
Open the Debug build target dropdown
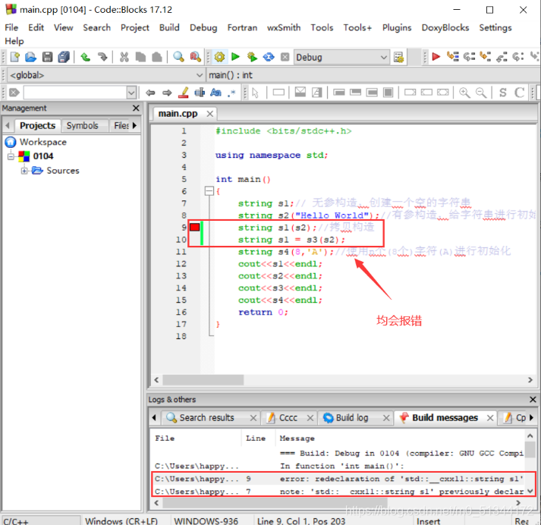341,57
